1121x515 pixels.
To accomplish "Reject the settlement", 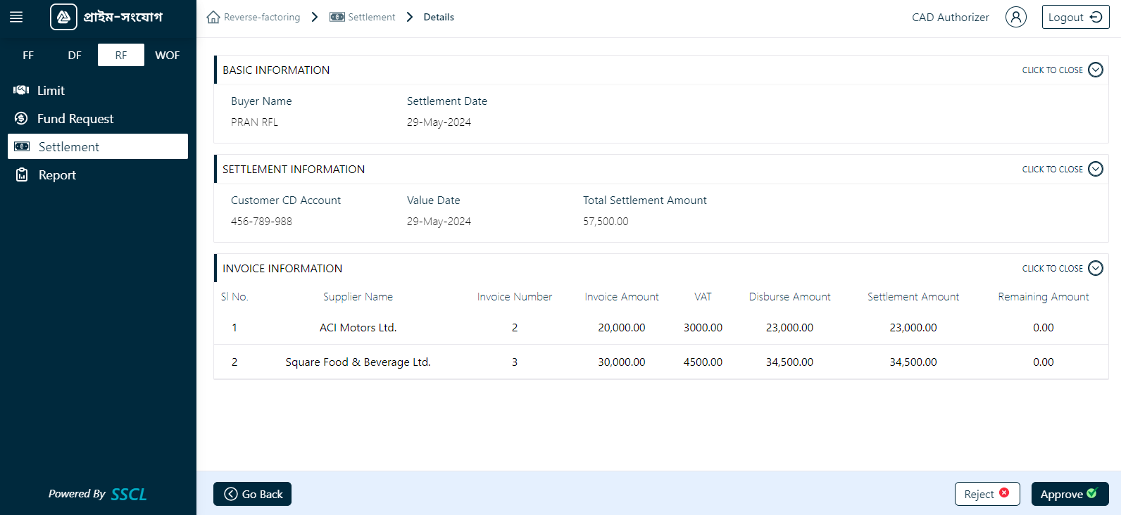I will 987,494.
